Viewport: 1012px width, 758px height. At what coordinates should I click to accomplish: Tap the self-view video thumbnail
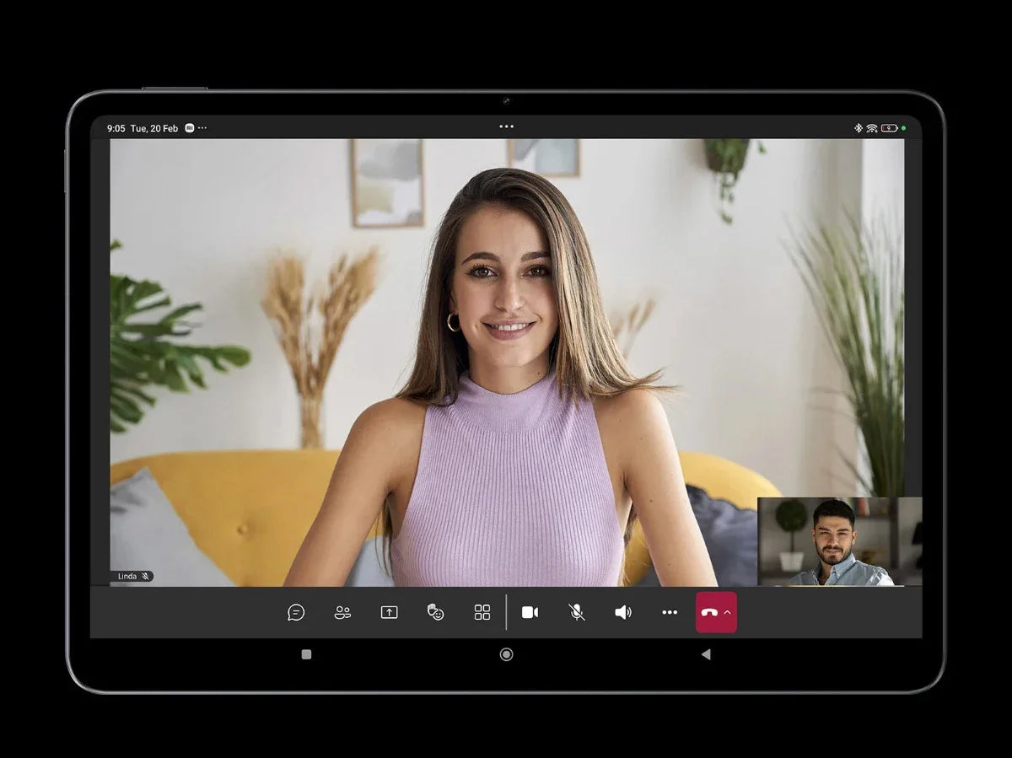pos(839,541)
